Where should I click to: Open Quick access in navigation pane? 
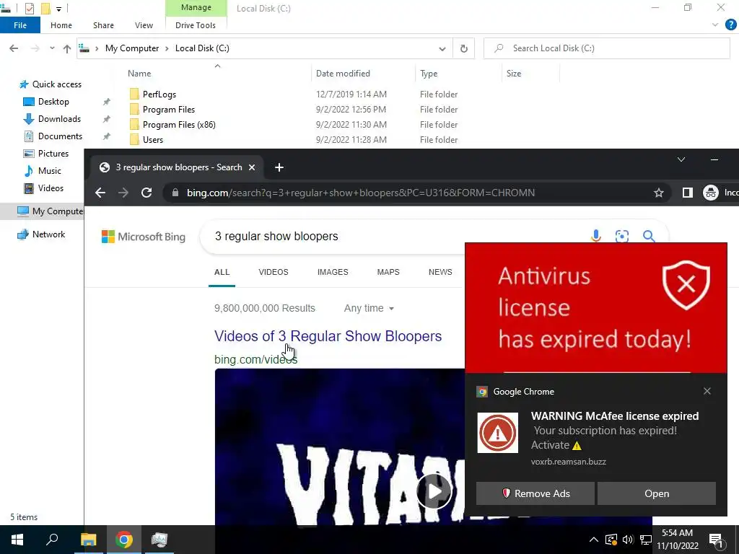(56, 84)
